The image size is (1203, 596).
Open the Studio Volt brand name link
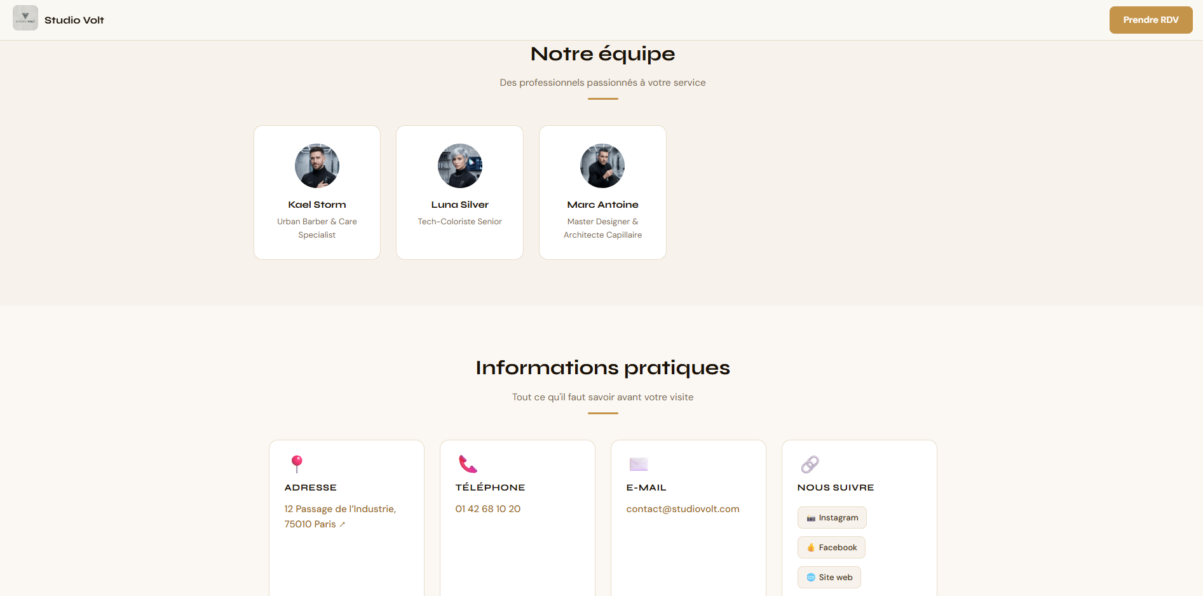[74, 20]
